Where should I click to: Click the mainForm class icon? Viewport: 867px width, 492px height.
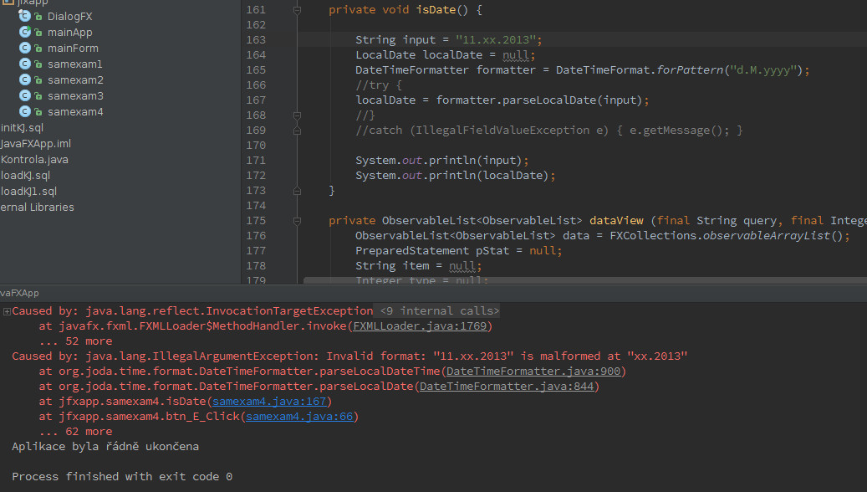tap(25, 48)
